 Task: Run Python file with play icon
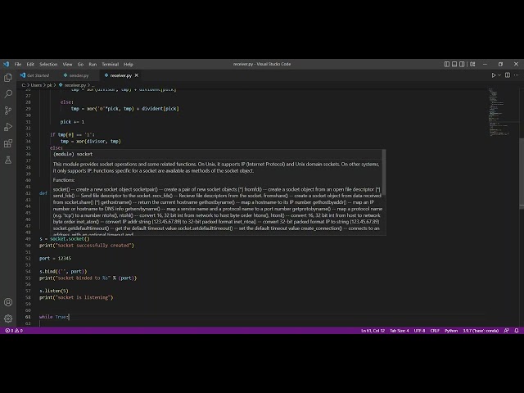(x=493, y=75)
